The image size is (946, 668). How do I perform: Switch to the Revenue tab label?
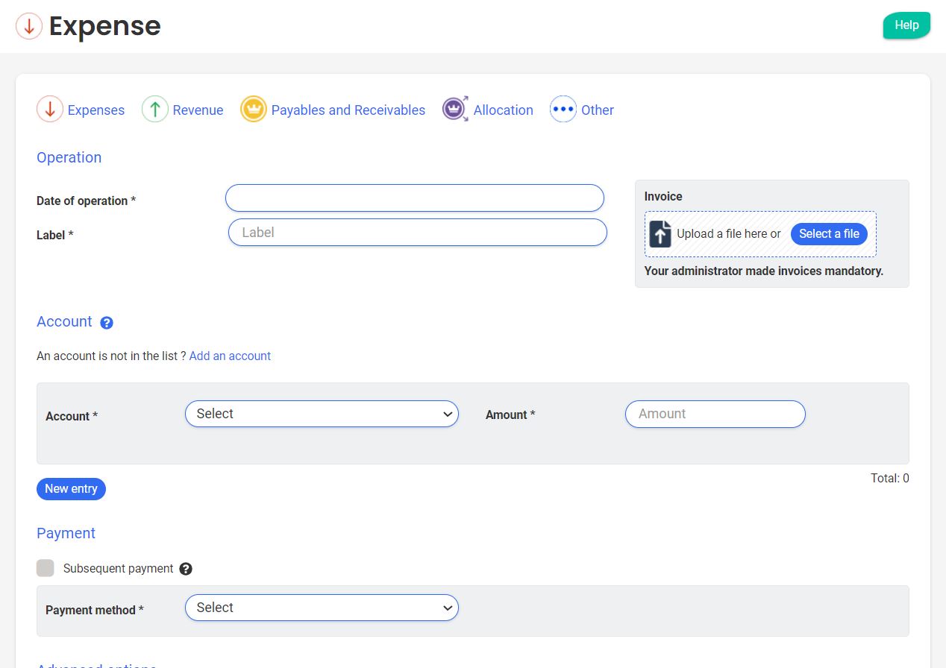pyautogui.click(x=198, y=110)
